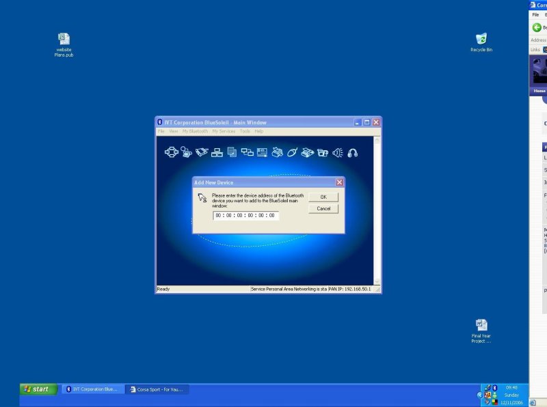The width and height of the screenshot is (547, 407).
Task: Select the Recycle Bin desktop icon
Action: click(x=481, y=42)
